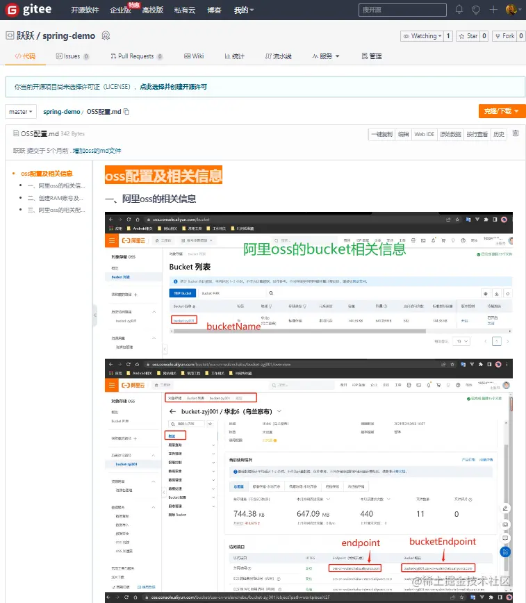Screen dimensions: 526x603
Task: Open the Pull Requests tab
Action: (137, 56)
